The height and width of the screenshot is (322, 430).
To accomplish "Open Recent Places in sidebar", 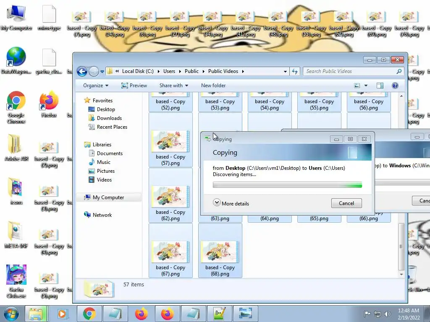I will point(112,127).
